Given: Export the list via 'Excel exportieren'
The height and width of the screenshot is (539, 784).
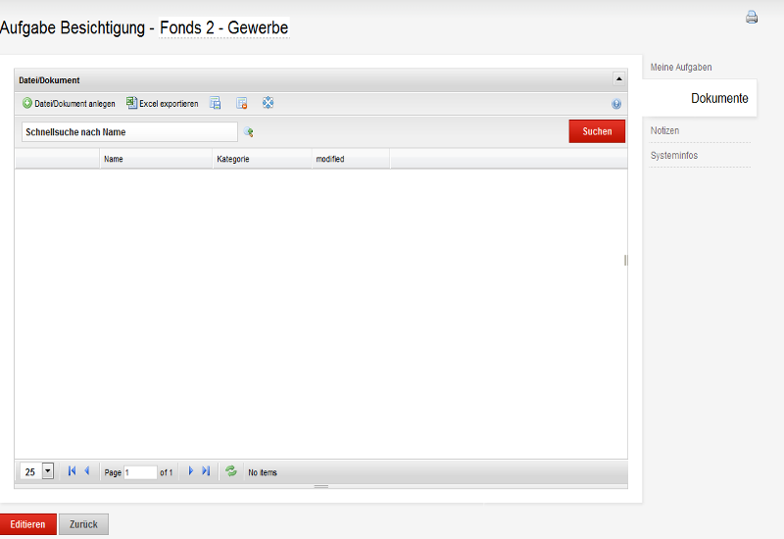Looking at the screenshot, I should 163,104.
